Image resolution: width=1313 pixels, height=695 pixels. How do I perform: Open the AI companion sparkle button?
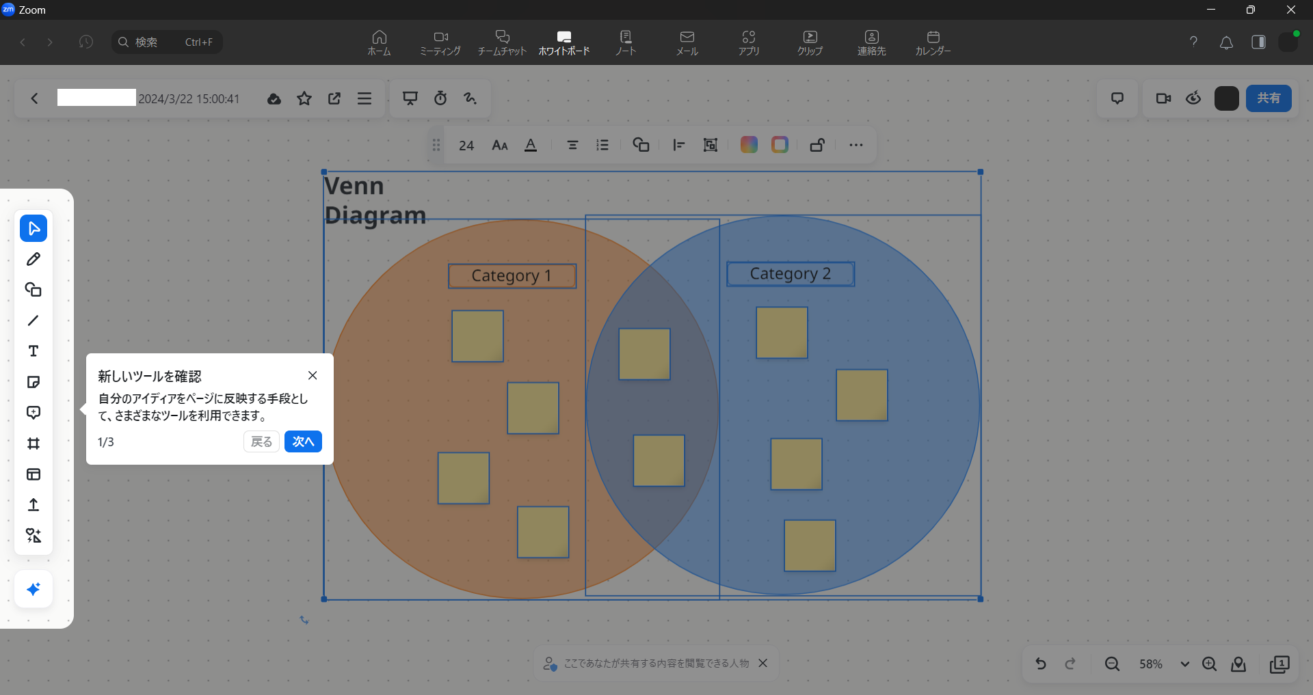[x=34, y=589]
